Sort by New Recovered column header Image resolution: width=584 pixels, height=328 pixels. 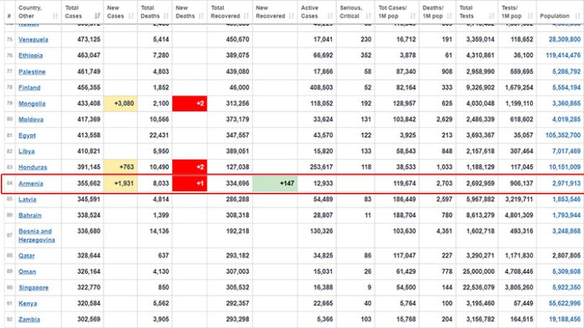pyautogui.click(x=275, y=12)
